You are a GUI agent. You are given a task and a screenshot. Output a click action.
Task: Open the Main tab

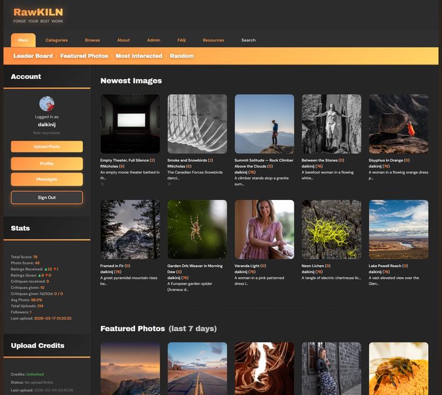23,40
